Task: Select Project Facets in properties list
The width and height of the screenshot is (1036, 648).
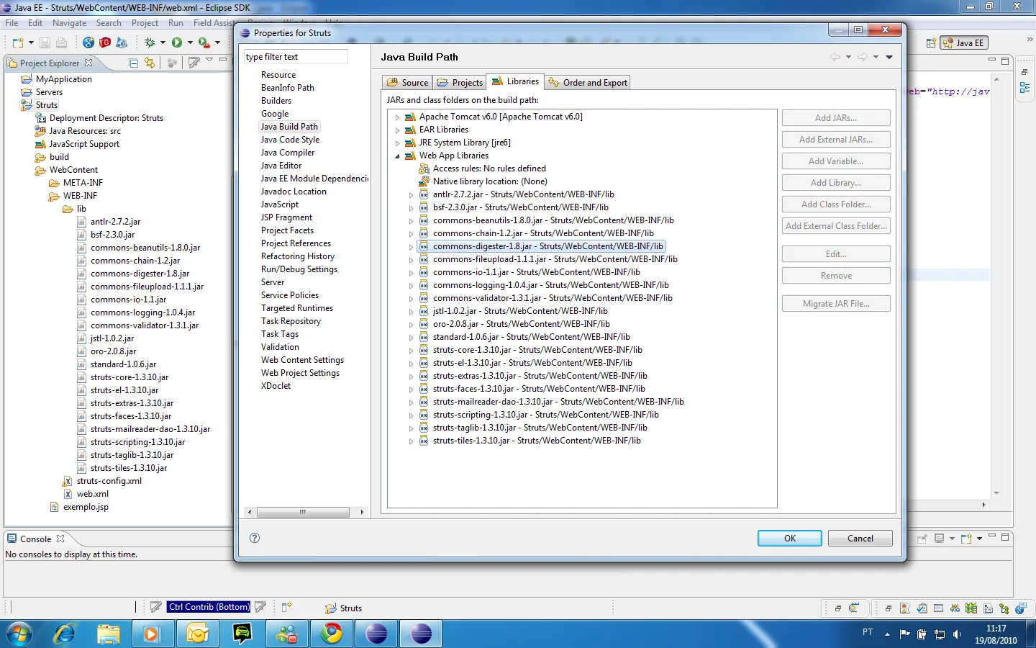Action: [287, 230]
